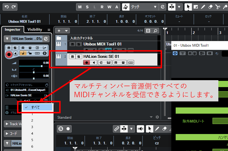Mute the HALion Sonic SE 01 track
This screenshot has height=151, width=228.
[x=73, y=57]
